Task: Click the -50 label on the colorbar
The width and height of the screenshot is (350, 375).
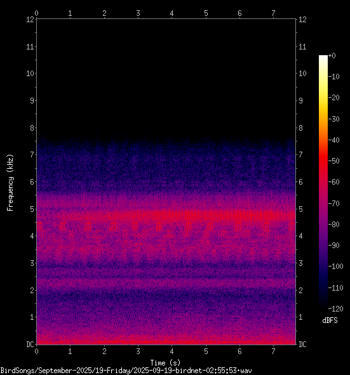Action: (x=334, y=161)
